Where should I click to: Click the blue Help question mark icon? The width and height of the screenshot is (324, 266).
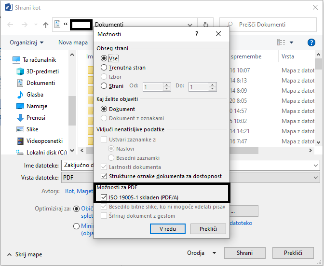(311, 42)
